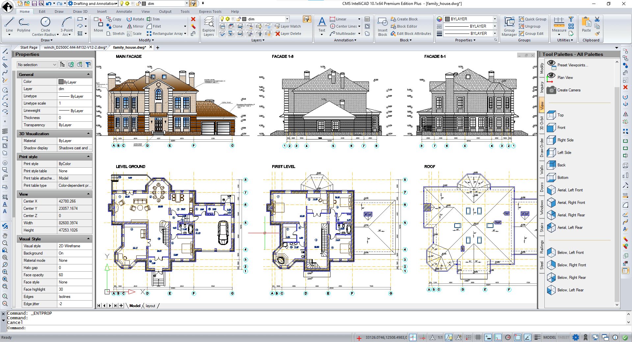Click the Layer Match tool
The image size is (632, 342).
[288, 26]
